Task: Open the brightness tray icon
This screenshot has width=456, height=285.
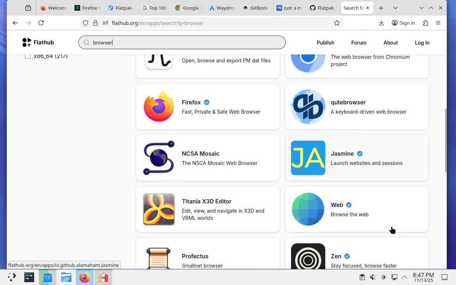Action: click(383, 277)
